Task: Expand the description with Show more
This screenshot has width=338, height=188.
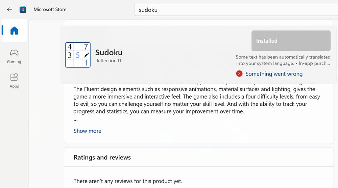Action: 88,131
